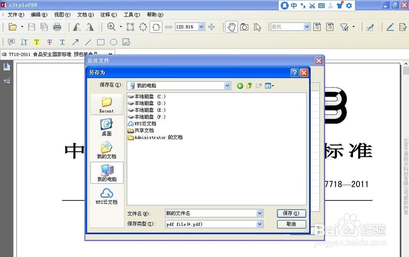Image resolution: width=409 pixels, height=257 pixels.
Task: Select 本地磁盘 (C:) in the file list
Action: [x=146, y=97]
